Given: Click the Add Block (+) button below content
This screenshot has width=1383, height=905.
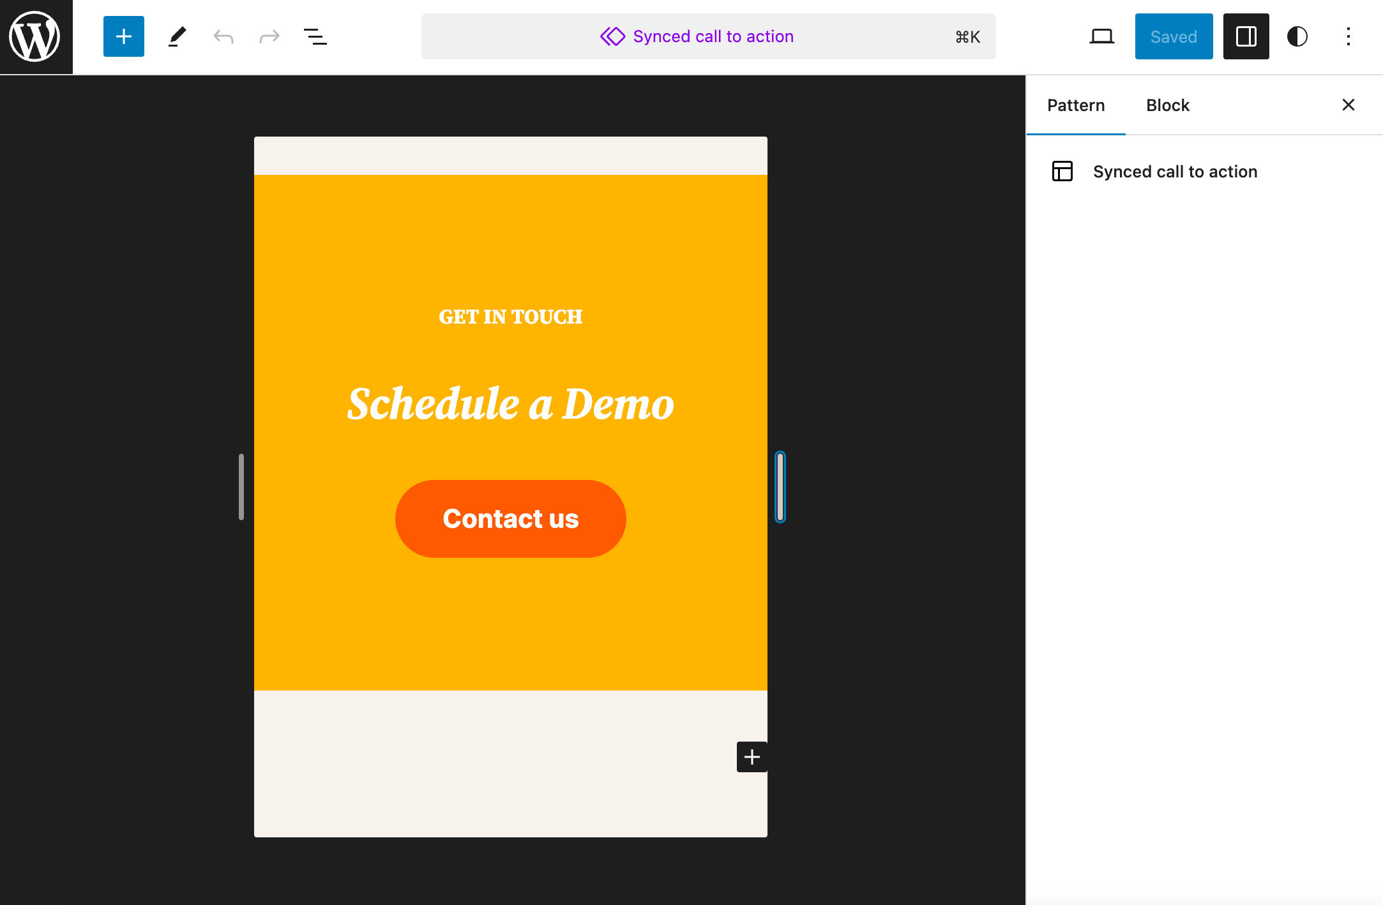Looking at the screenshot, I should 752,756.
